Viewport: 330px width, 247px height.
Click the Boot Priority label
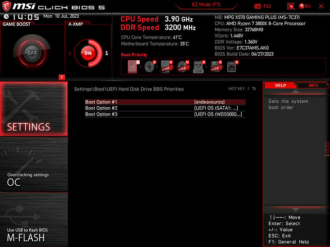134,55
